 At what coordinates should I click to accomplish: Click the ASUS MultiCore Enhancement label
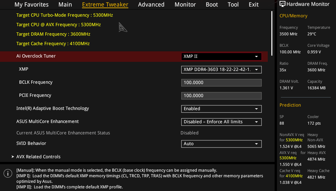[48, 121]
